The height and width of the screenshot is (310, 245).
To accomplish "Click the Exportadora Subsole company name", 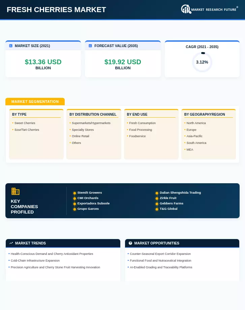I will 93,203.
